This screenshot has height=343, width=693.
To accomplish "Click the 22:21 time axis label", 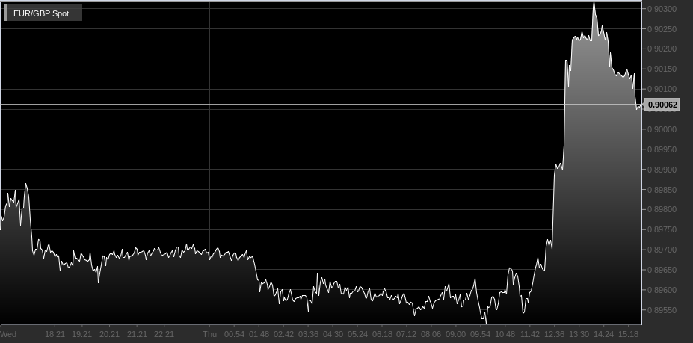I will (x=164, y=334).
